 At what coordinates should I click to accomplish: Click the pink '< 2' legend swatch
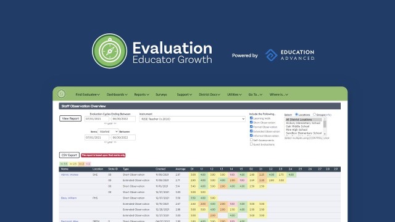[88, 164]
